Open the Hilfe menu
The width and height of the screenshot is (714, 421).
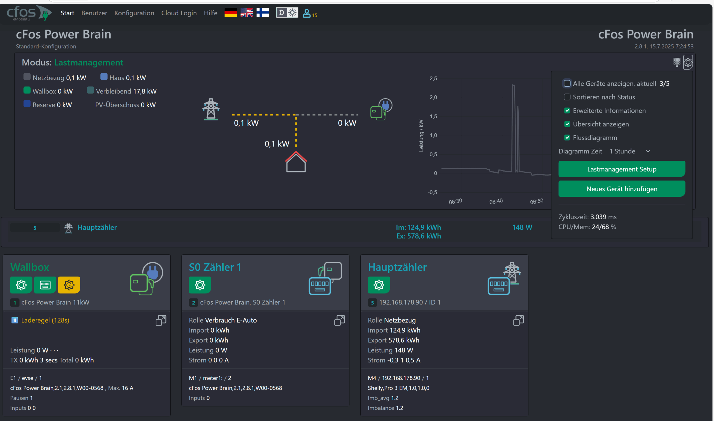210,13
